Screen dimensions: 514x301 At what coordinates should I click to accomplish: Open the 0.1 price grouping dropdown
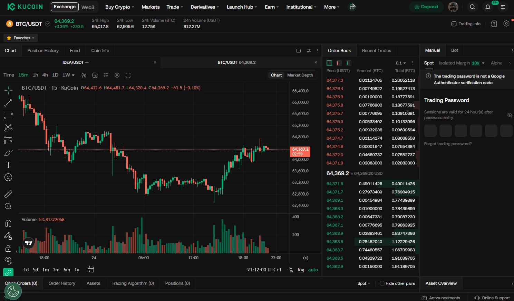(x=401, y=63)
